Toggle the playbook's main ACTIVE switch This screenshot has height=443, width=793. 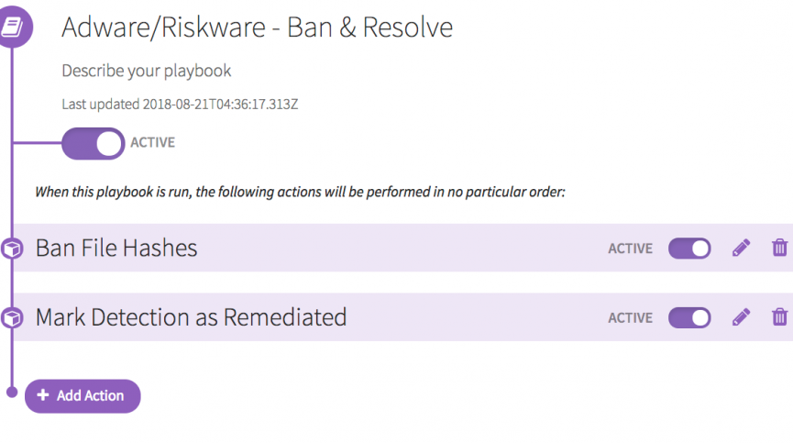(x=93, y=143)
